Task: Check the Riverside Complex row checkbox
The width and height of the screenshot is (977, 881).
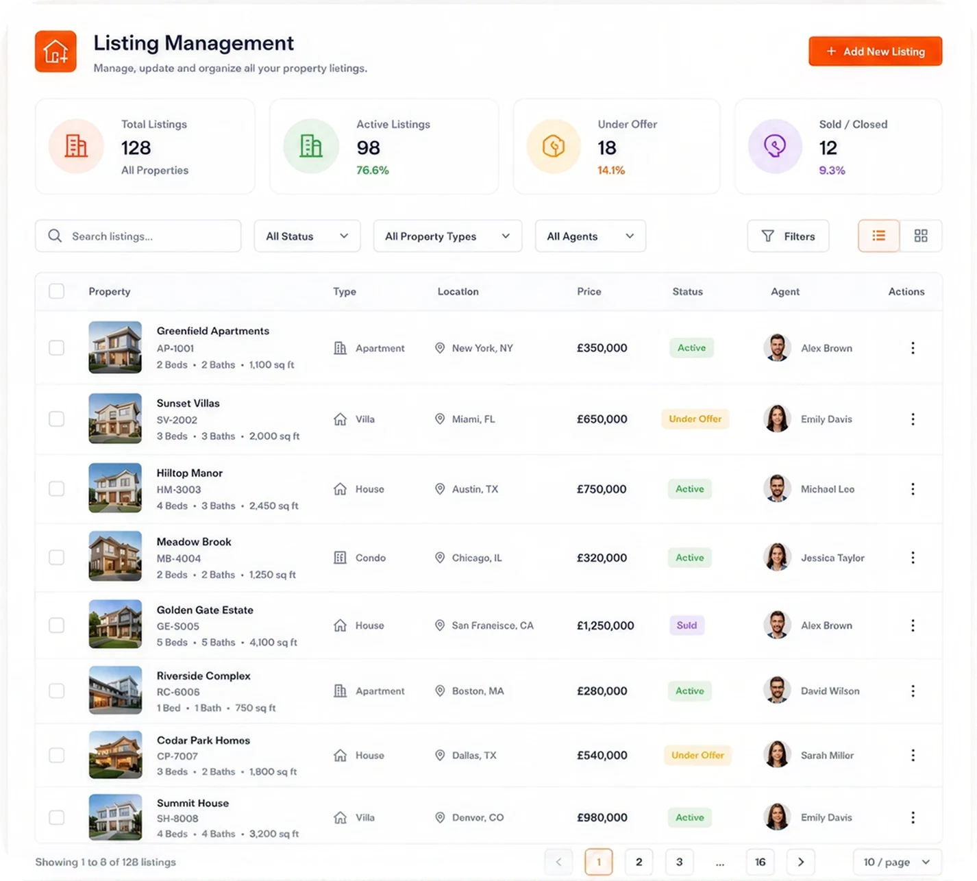Action: tap(57, 691)
